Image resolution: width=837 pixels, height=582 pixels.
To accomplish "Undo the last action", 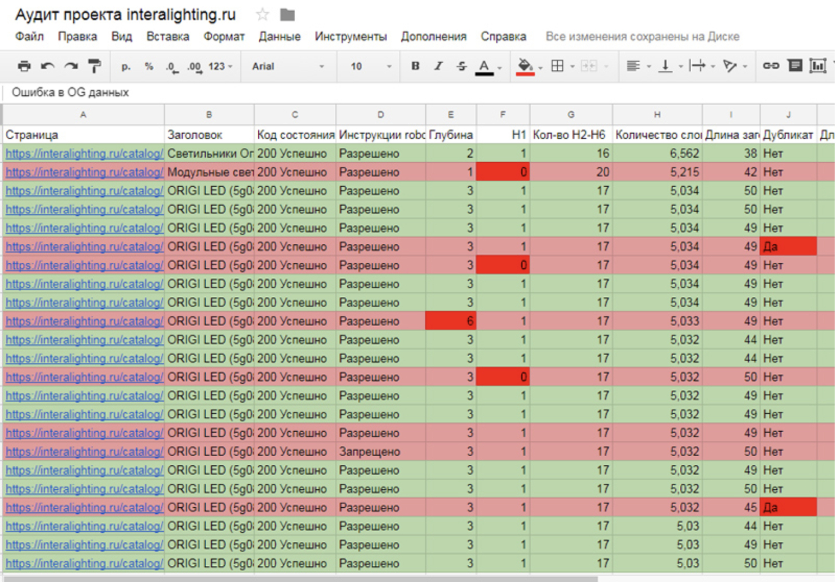I will tap(47, 66).
